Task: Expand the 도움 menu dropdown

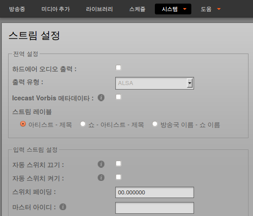Action: click(x=210, y=9)
